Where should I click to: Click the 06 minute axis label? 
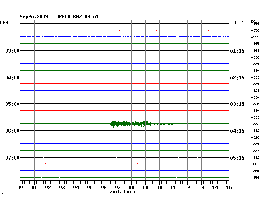click(x=104, y=188)
